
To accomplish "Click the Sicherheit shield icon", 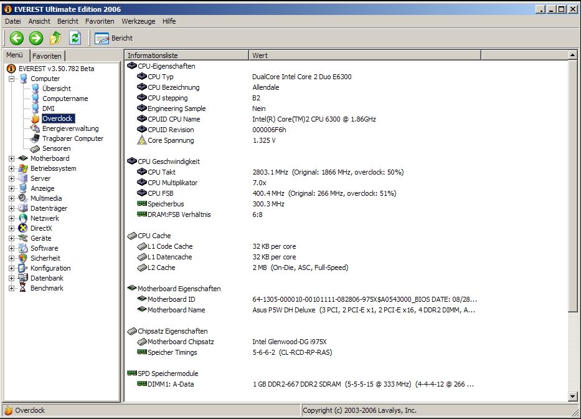I will (x=23, y=258).
